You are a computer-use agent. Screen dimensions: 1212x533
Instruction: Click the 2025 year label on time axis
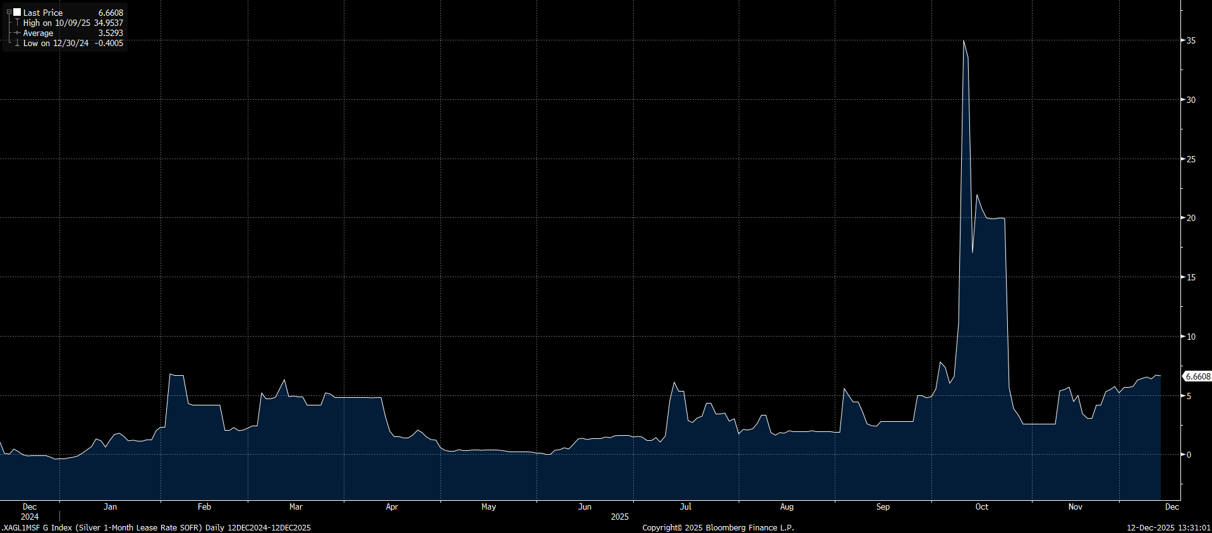click(619, 517)
